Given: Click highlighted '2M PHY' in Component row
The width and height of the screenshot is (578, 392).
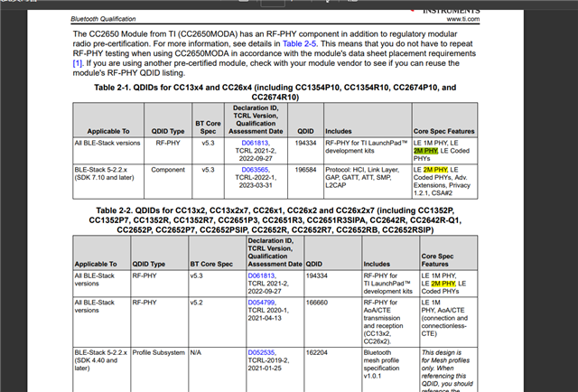Looking at the screenshot, I should (435, 170).
